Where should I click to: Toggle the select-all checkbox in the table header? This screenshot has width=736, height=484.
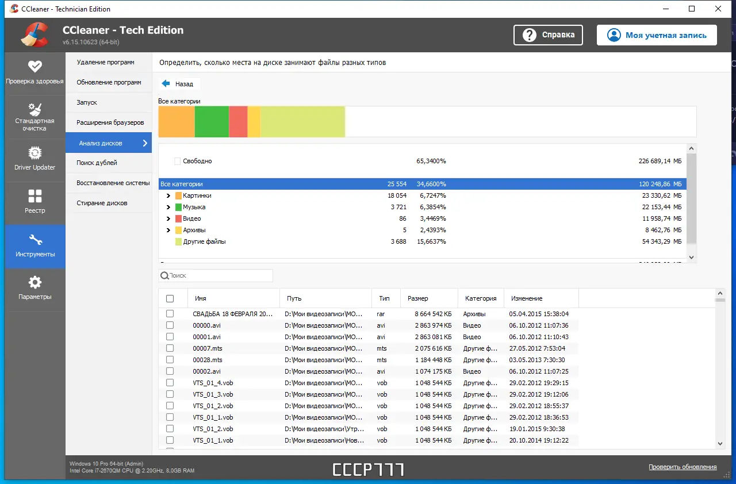click(x=170, y=298)
